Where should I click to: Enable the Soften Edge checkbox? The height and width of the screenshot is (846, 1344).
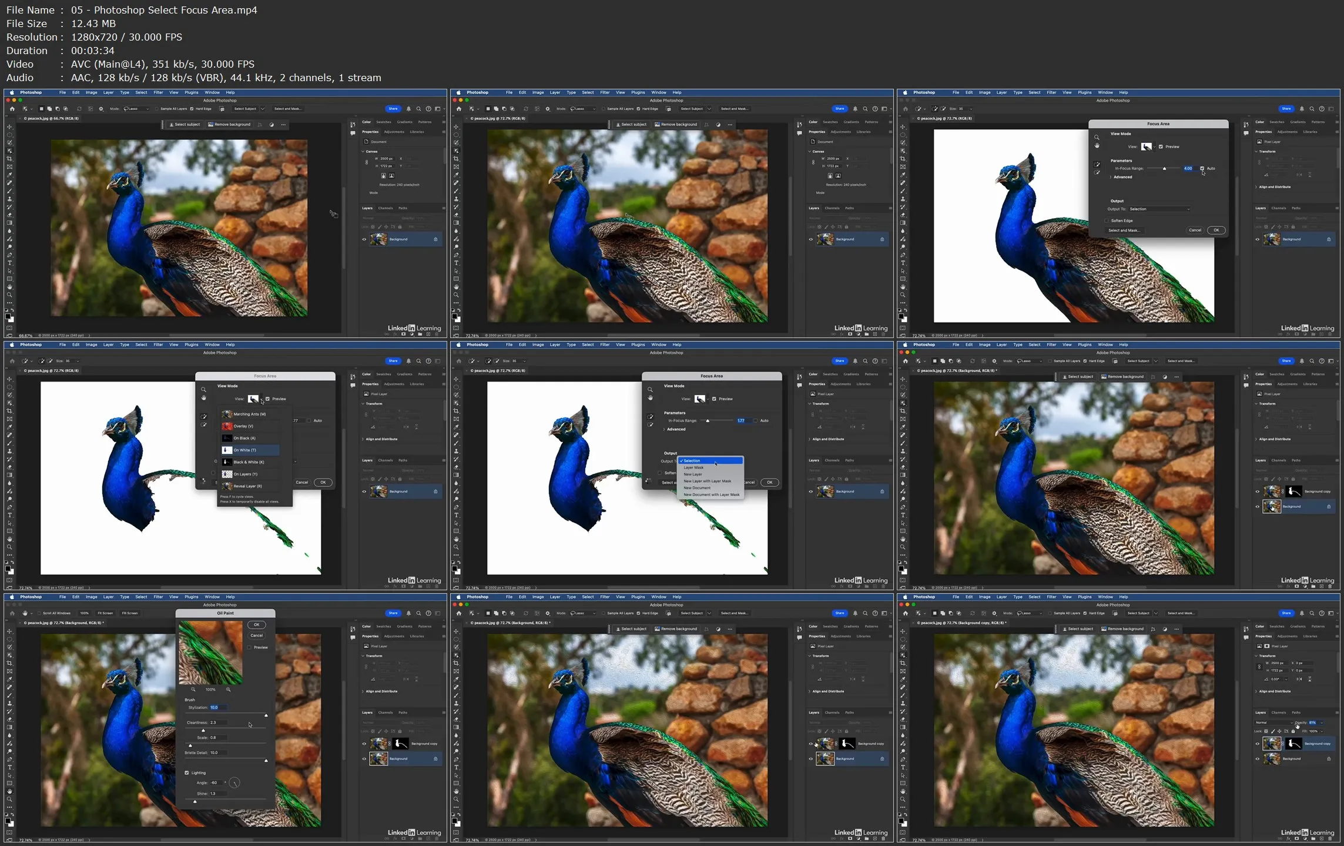(1107, 220)
